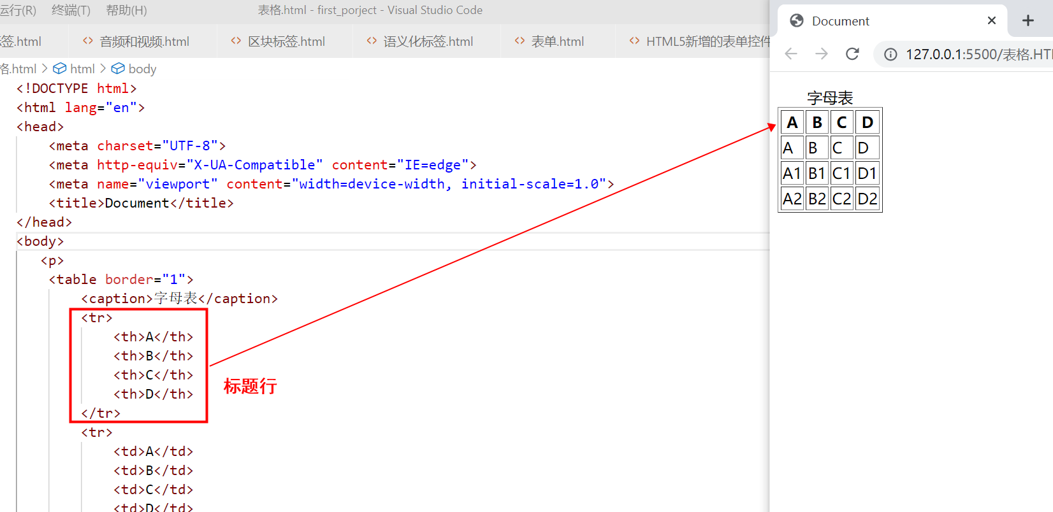Open the 运行(R) menu

point(18,10)
